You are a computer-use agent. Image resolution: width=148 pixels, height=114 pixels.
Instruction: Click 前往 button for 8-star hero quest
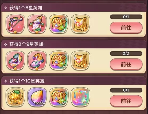126,28
